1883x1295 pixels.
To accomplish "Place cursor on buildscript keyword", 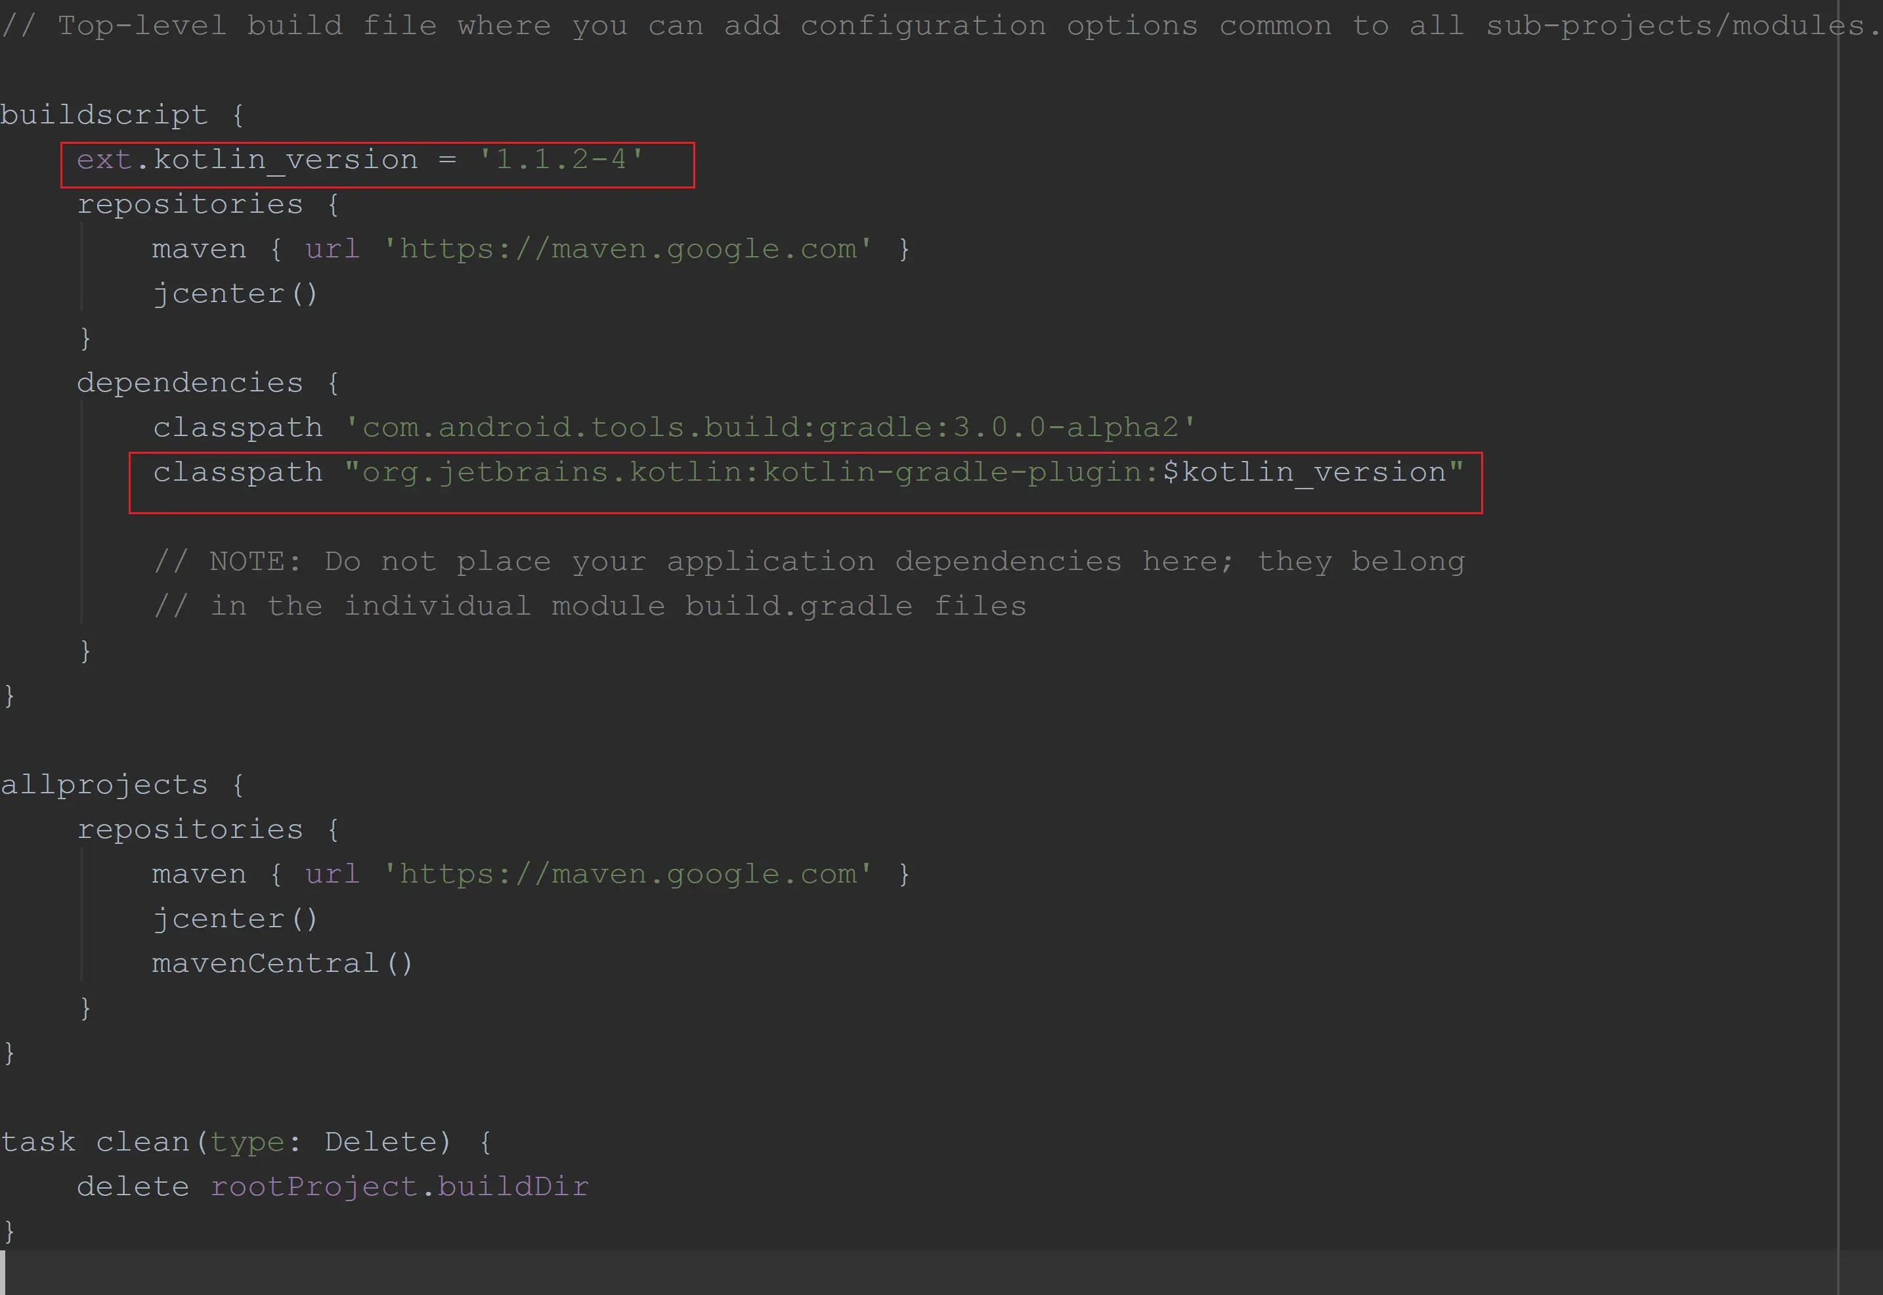I will [104, 115].
